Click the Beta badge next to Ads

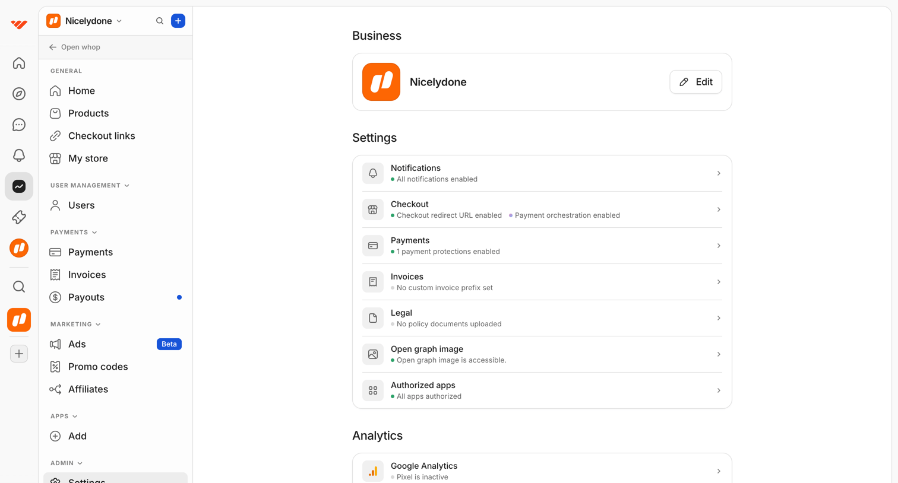(169, 344)
